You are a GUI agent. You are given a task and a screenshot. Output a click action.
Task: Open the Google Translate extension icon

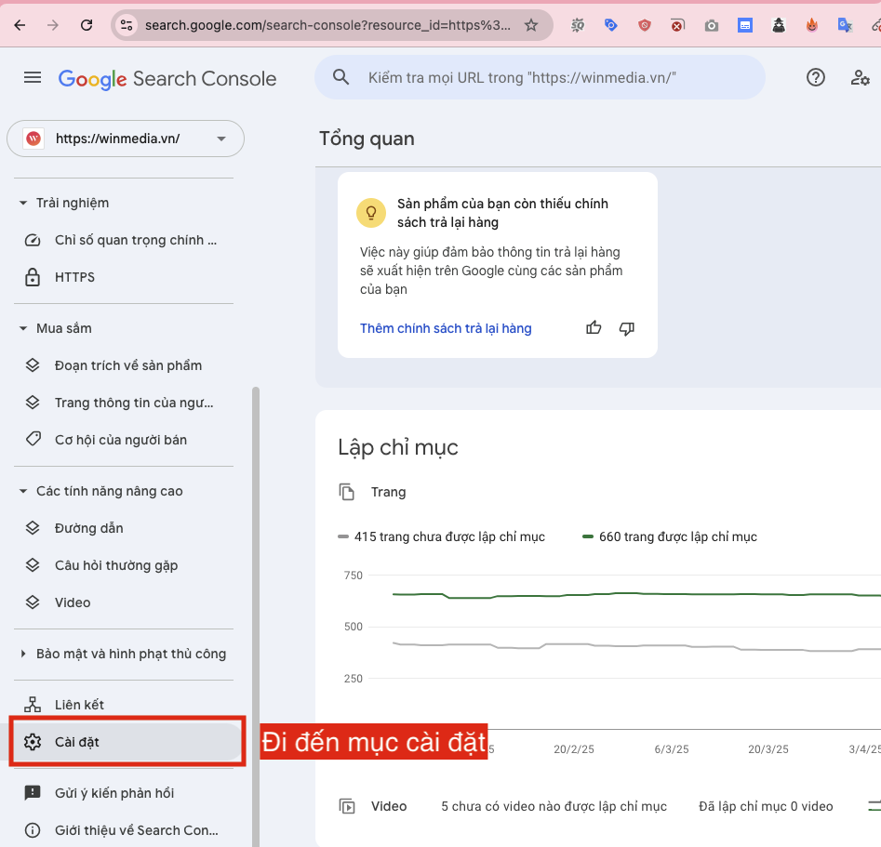845,25
